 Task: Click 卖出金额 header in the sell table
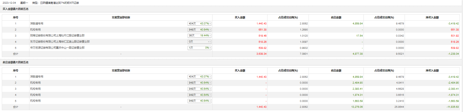[336, 71]
